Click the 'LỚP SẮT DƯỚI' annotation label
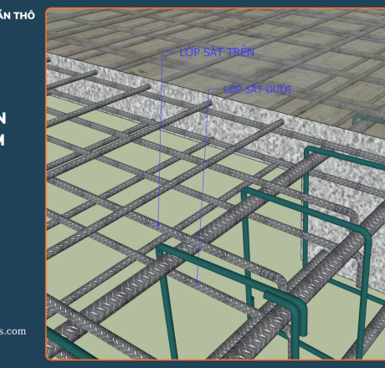Viewport: 385px width, 368px height. click(258, 89)
